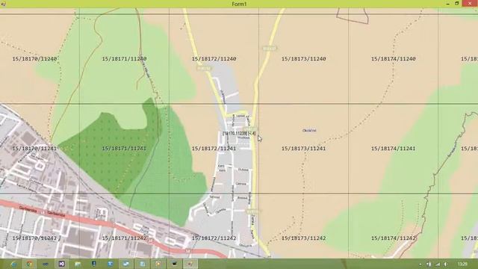Click tile label 15/18174/11242
The width and height of the screenshot is (478, 269).
(x=394, y=238)
